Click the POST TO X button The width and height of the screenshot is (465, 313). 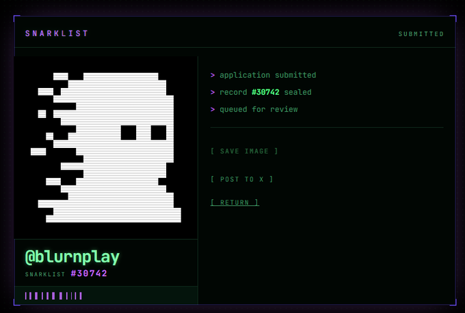click(241, 179)
